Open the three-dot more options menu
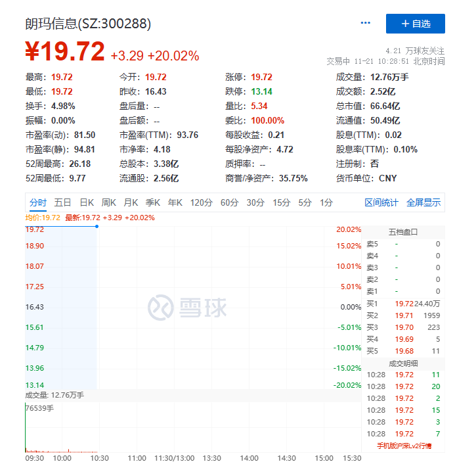The width and height of the screenshot is (455, 464). tap(366, 23)
